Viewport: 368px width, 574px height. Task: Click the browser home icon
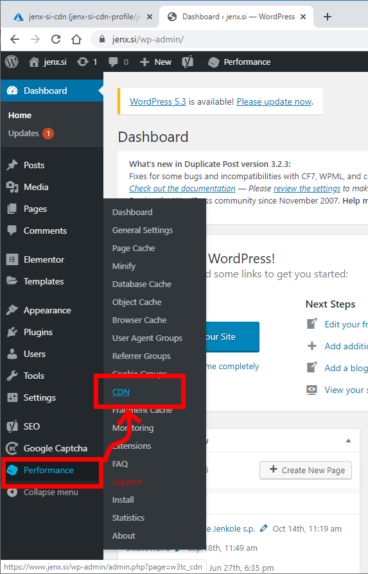(x=76, y=39)
